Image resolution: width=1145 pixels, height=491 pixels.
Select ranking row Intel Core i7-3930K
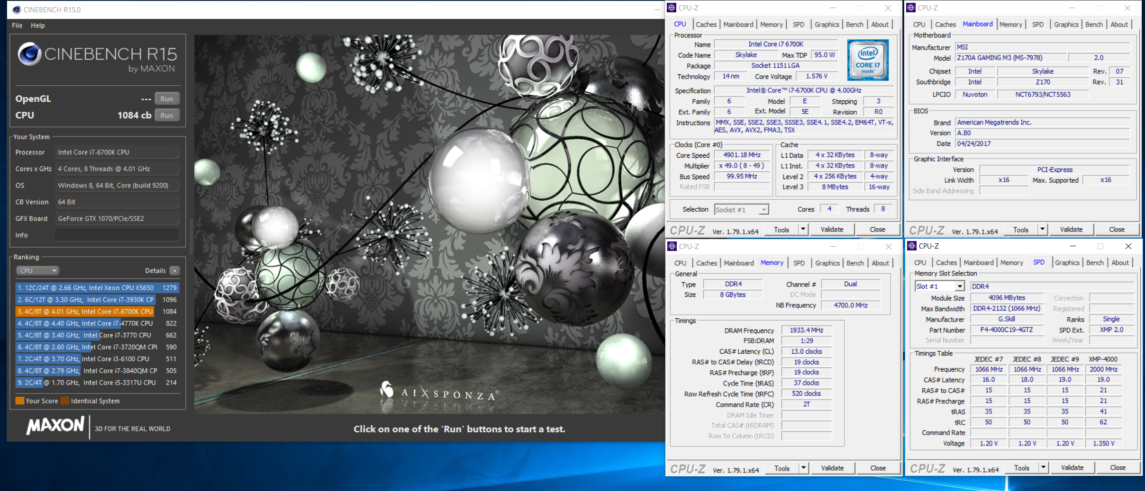point(97,300)
